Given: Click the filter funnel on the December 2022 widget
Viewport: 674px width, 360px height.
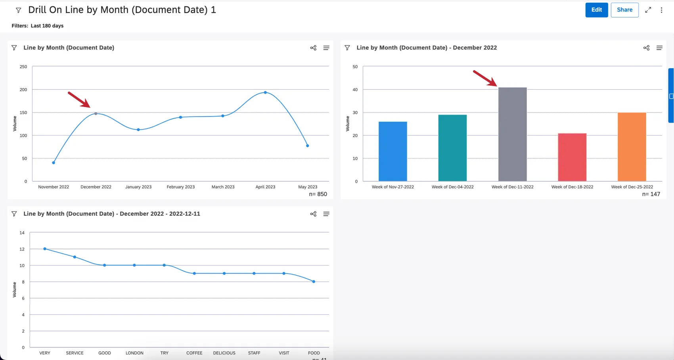Looking at the screenshot, I should (347, 48).
